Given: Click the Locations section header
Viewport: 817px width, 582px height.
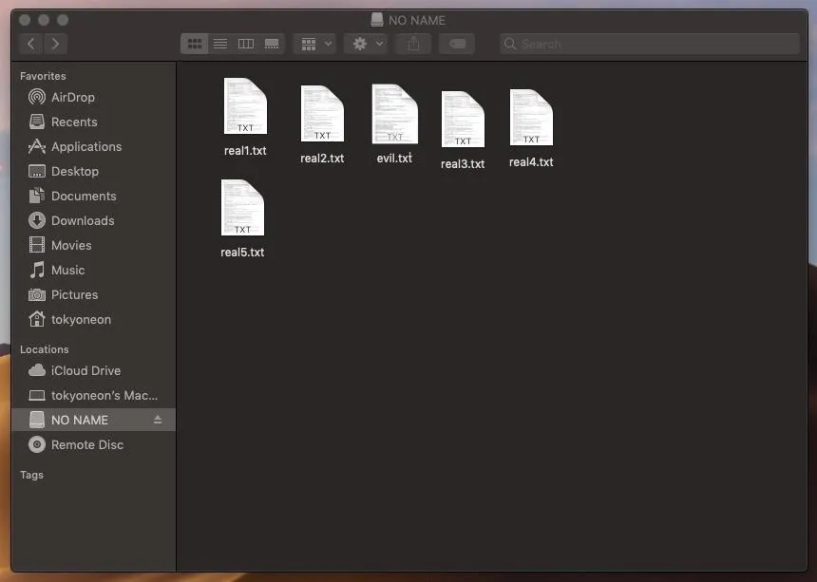Looking at the screenshot, I should pyautogui.click(x=45, y=349).
